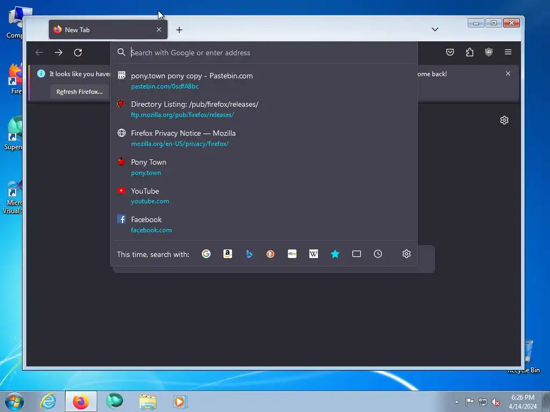Reload the current page
The height and width of the screenshot is (412, 550).
click(78, 53)
